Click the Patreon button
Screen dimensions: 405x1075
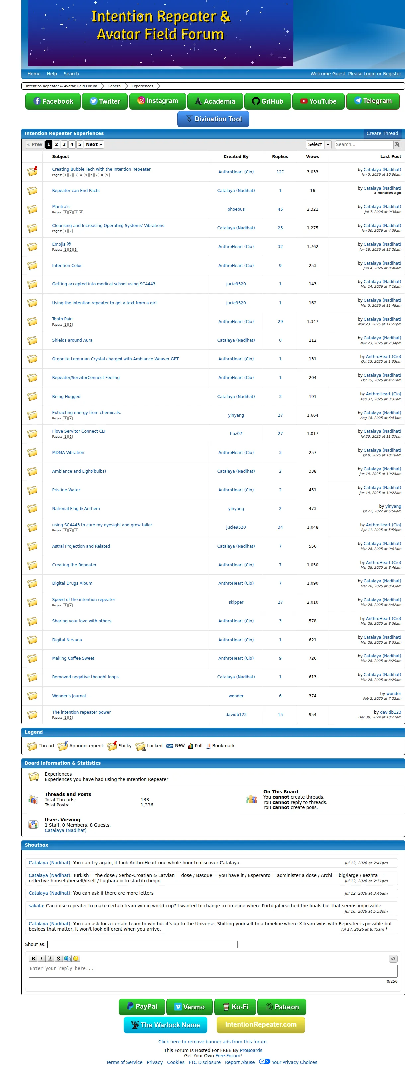click(x=282, y=1007)
